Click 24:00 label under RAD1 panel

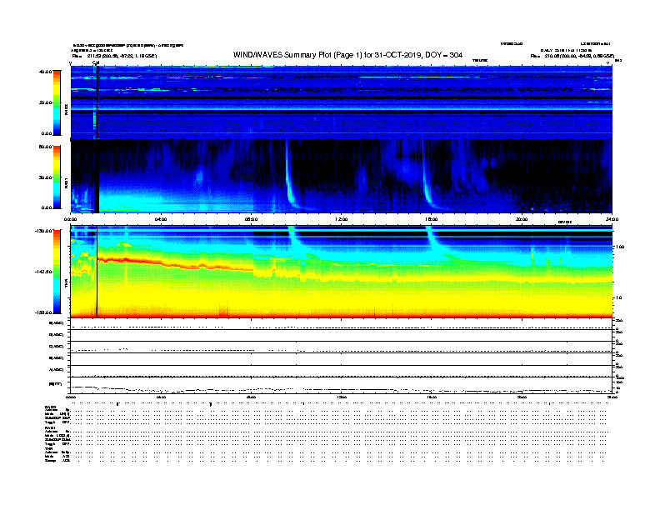click(612, 219)
